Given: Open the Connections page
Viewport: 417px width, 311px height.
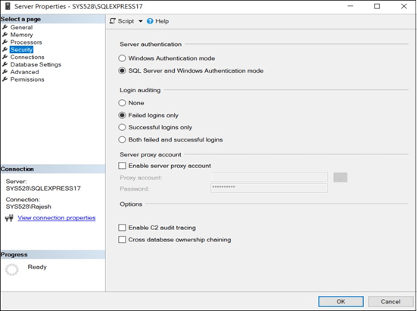Looking at the screenshot, I should tap(27, 57).
